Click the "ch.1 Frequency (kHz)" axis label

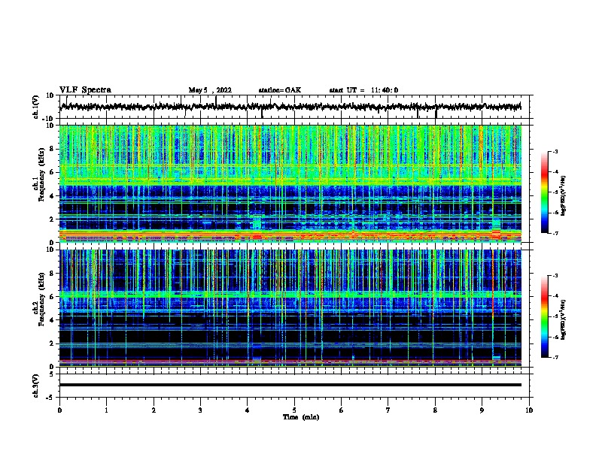38,175
